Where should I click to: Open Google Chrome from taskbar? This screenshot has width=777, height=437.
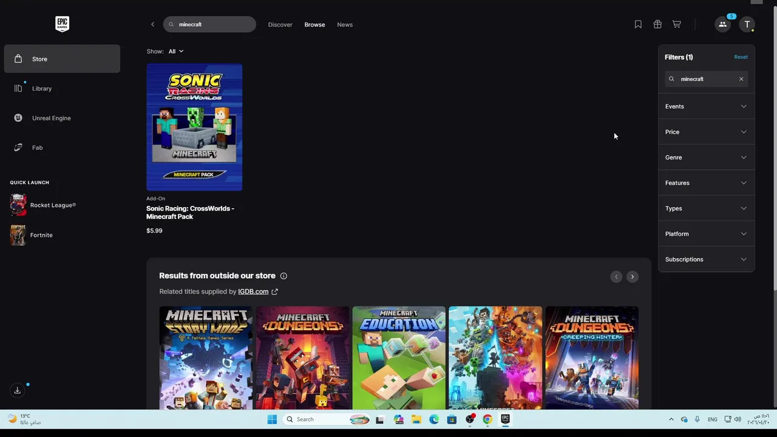tap(487, 419)
